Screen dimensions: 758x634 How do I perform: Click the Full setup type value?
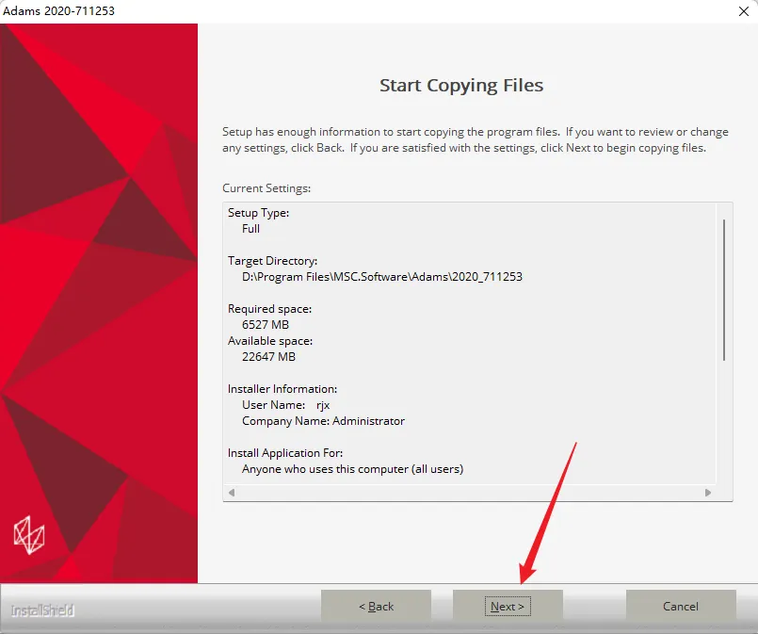250,229
